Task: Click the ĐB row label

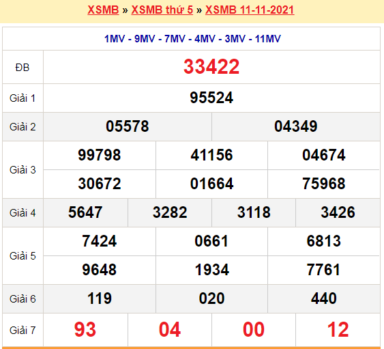Action: [23, 68]
